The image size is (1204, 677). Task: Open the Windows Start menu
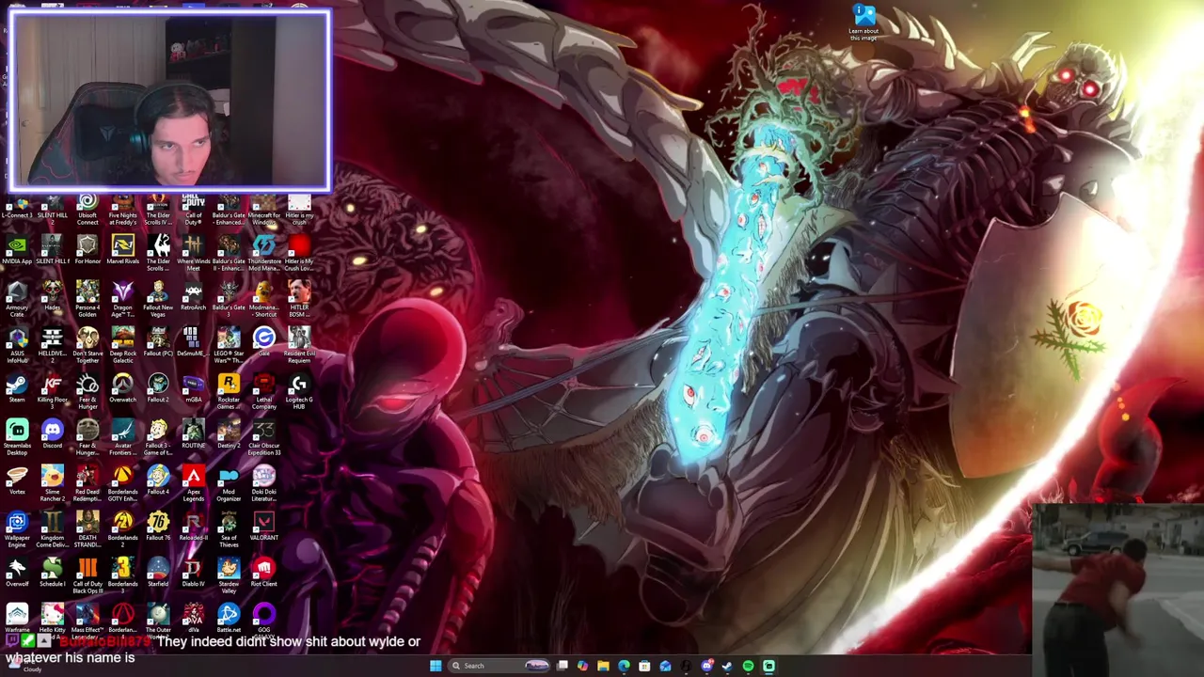click(x=436, y=666)
